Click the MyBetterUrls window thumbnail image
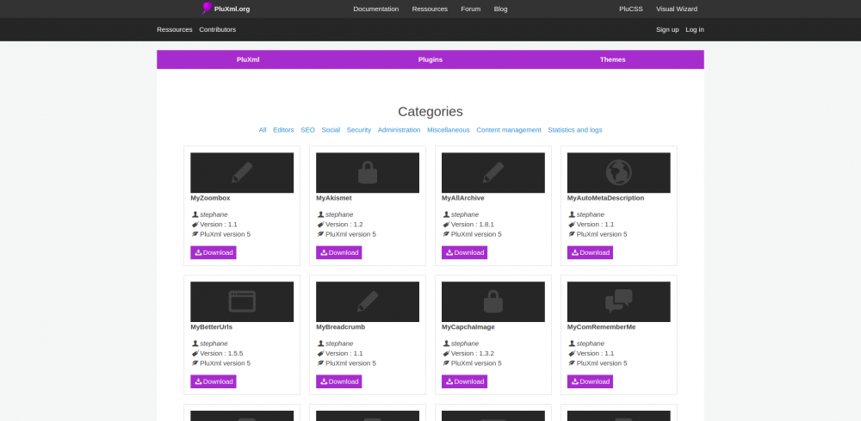 click(x=242, y=302)
